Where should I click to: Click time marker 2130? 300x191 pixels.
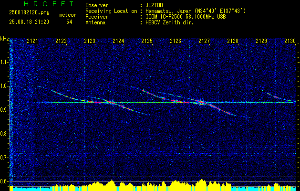click(x=290, y=41)
